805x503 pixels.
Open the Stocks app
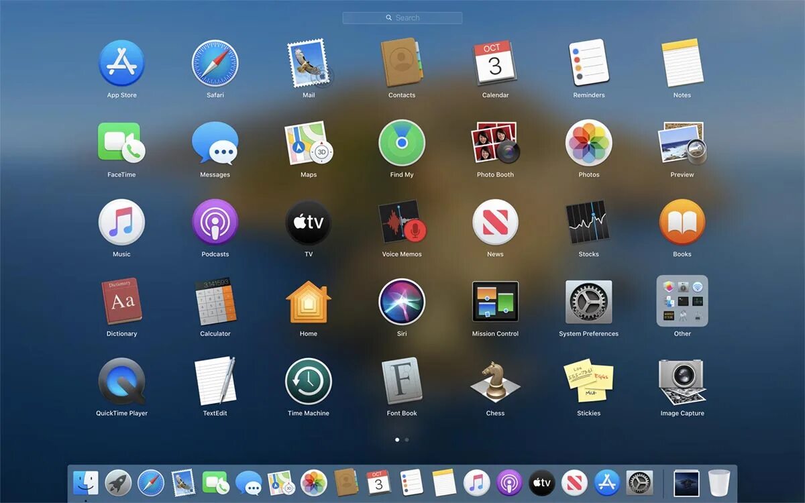(x=588, y=223)
